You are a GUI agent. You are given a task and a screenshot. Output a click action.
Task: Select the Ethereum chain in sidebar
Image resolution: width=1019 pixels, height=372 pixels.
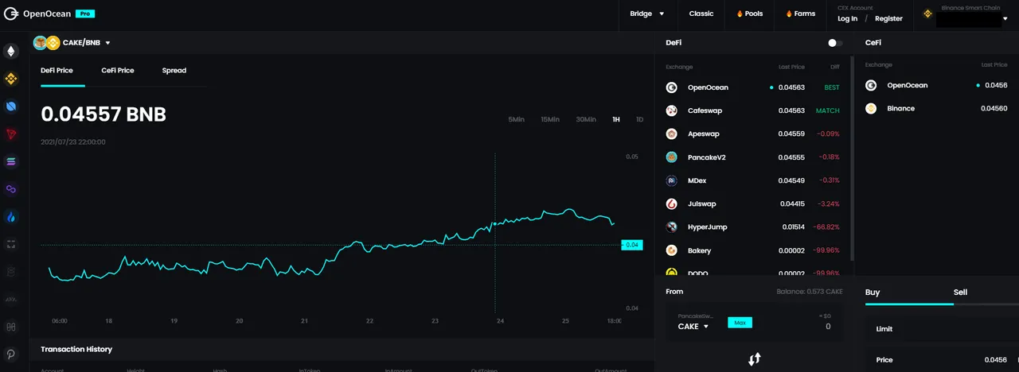[11, 52]
